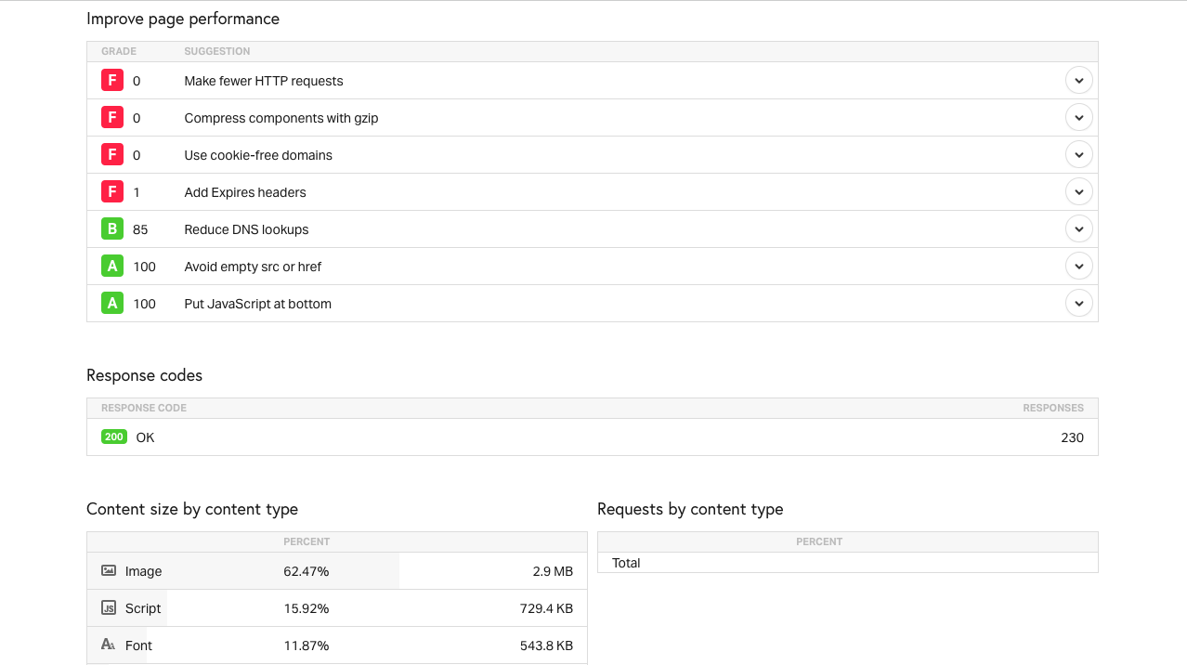Expand the Compress components with gzip row
This screenshot has width=1187, height=665.
pyautogui.click(x=1078, y=118)
